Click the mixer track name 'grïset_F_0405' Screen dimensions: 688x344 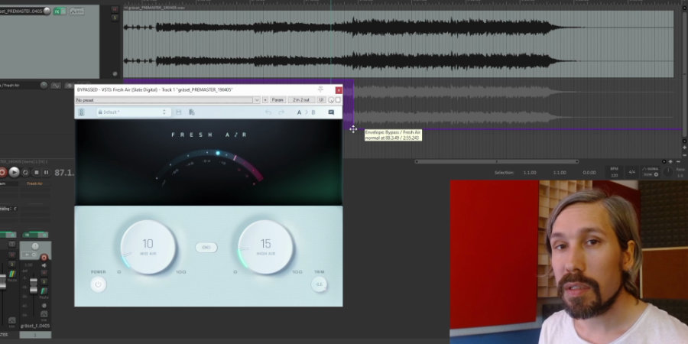pos(35,326)
